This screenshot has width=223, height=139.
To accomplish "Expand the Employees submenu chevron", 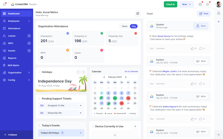I will coord(29,21).
